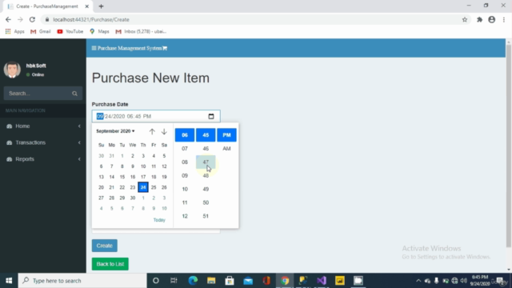The image size is (512, 288).
Task: Select hour 09 in time picker
Action: 185,175
